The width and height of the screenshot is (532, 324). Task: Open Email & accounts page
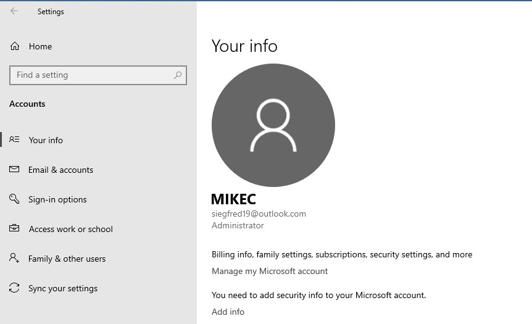pyautogui.click(x=60, y=170)
